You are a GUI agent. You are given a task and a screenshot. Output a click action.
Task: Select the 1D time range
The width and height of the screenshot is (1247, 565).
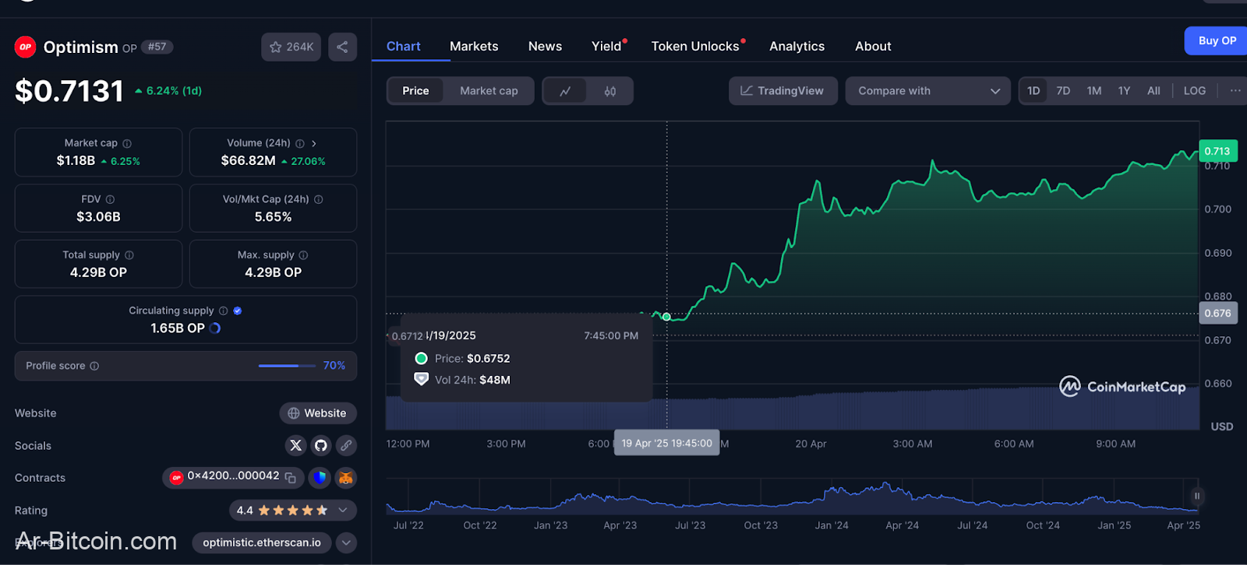(x=1033, y=91)
